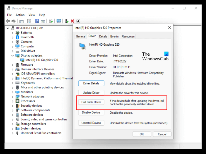Click the Keyboards category icon
This screenshot has width=206, height=154.
(x=17, y=83)
